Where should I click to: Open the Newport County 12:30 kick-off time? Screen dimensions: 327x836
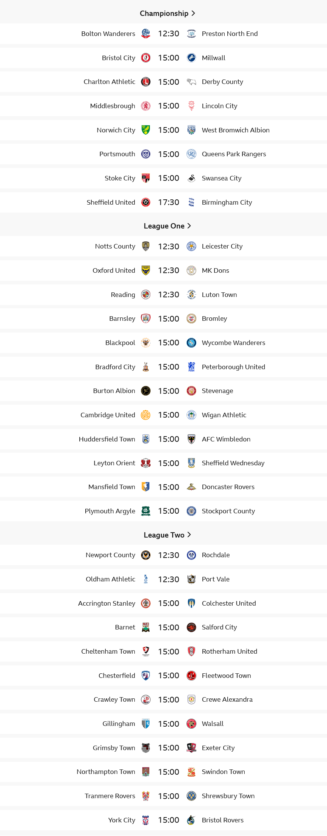168,555
